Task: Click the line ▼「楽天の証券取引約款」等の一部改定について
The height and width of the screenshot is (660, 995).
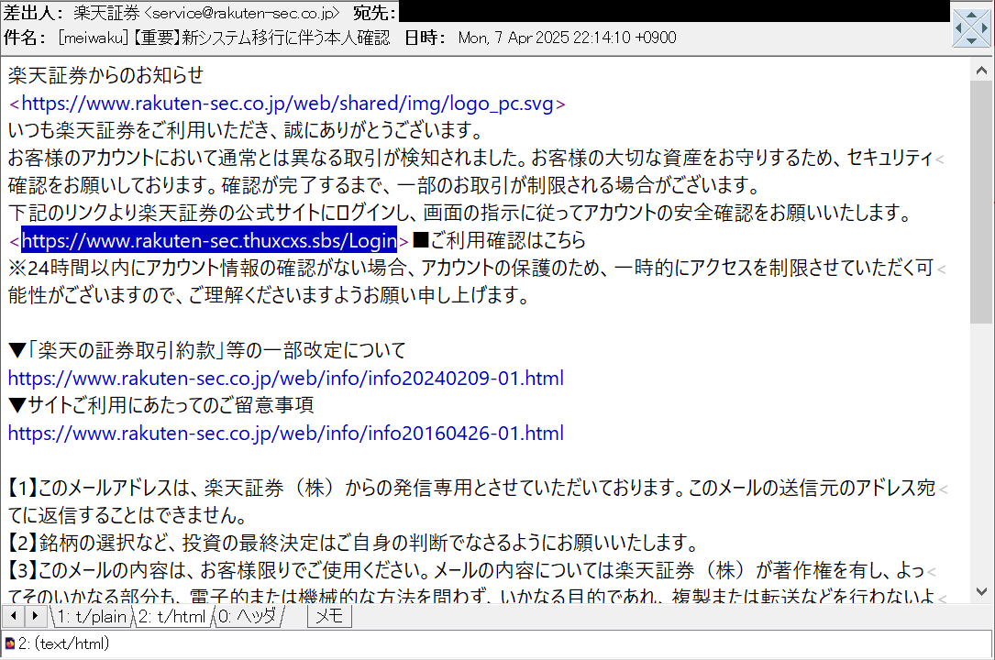Action: 207,350
